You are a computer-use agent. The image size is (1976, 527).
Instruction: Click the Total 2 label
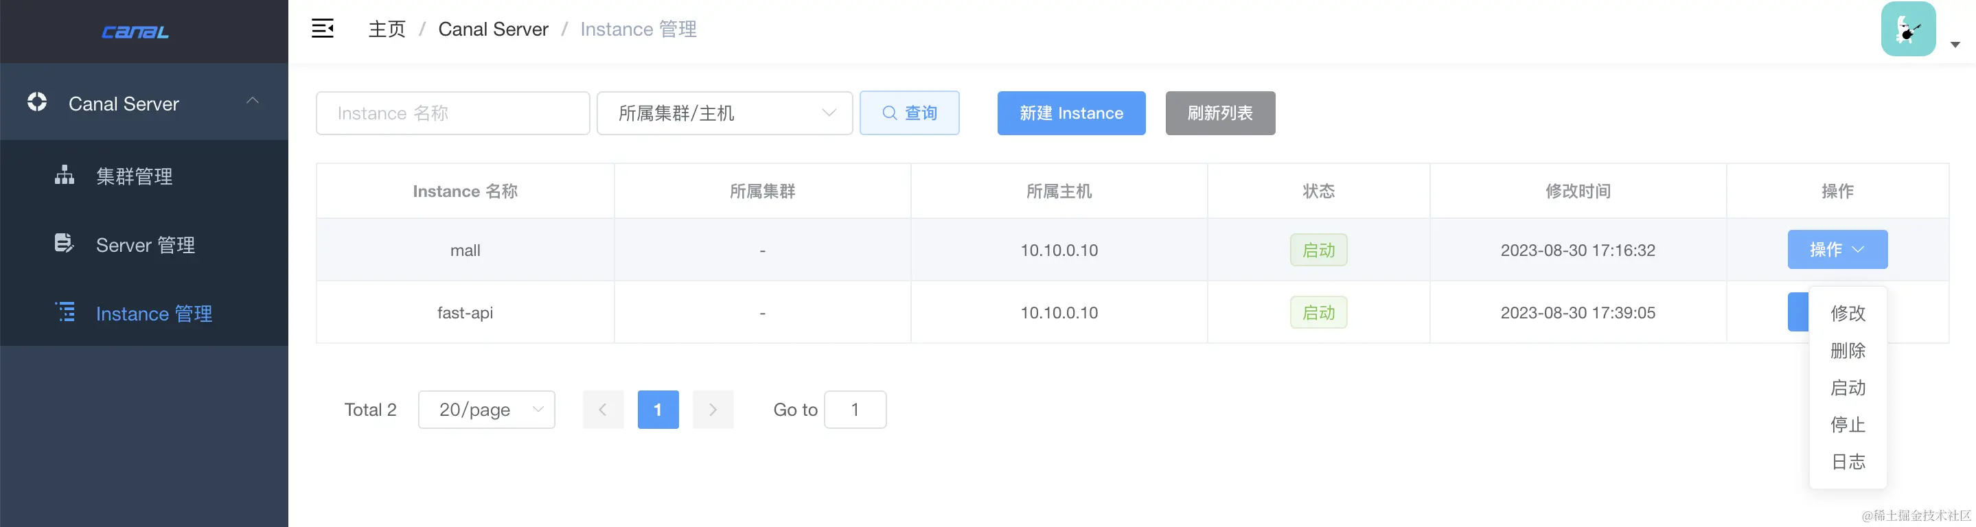tap(371, 410)
